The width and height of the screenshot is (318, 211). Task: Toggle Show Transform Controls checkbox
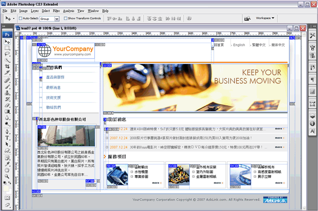(65, 19)
